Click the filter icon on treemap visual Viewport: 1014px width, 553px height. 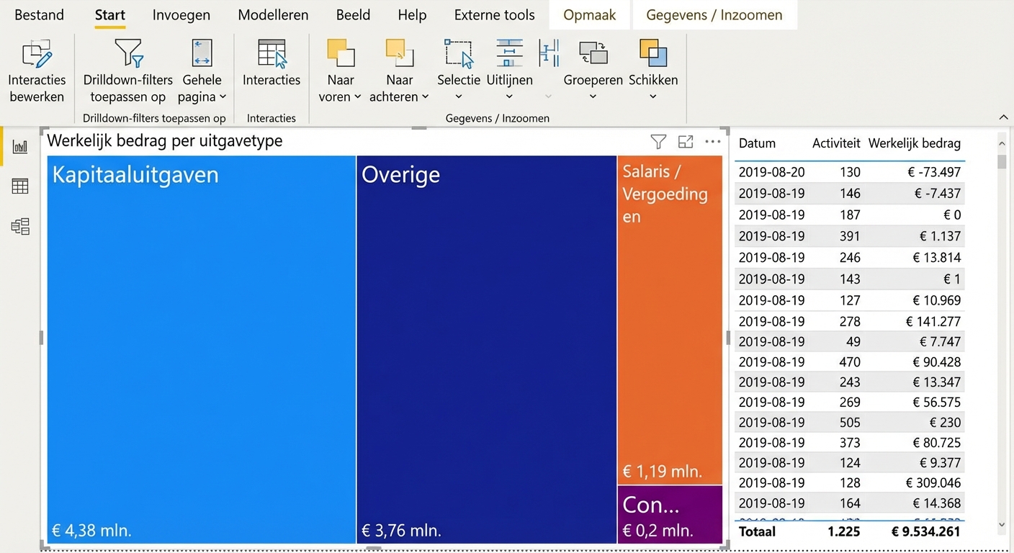658,142
